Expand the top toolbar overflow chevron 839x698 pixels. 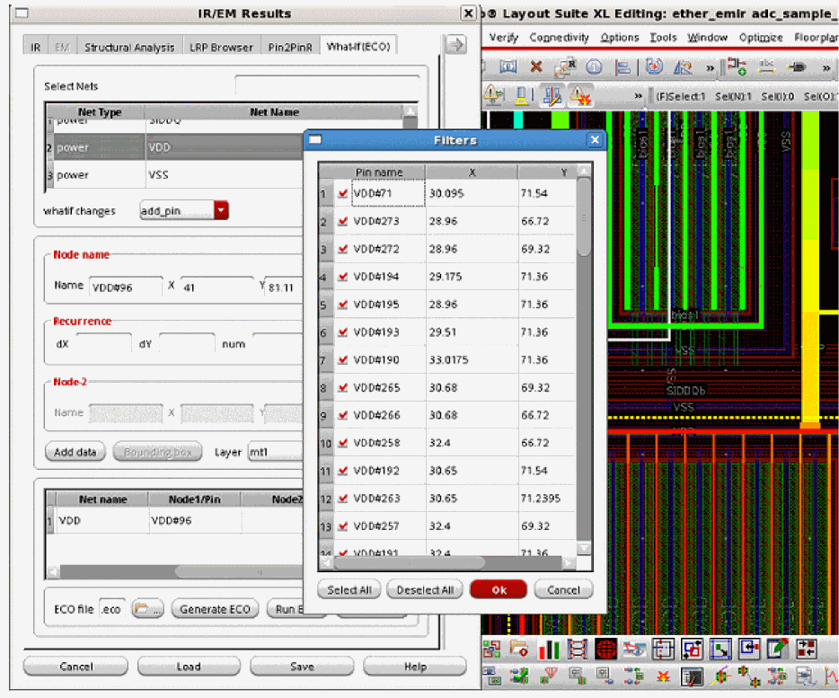tap(711, 67)
